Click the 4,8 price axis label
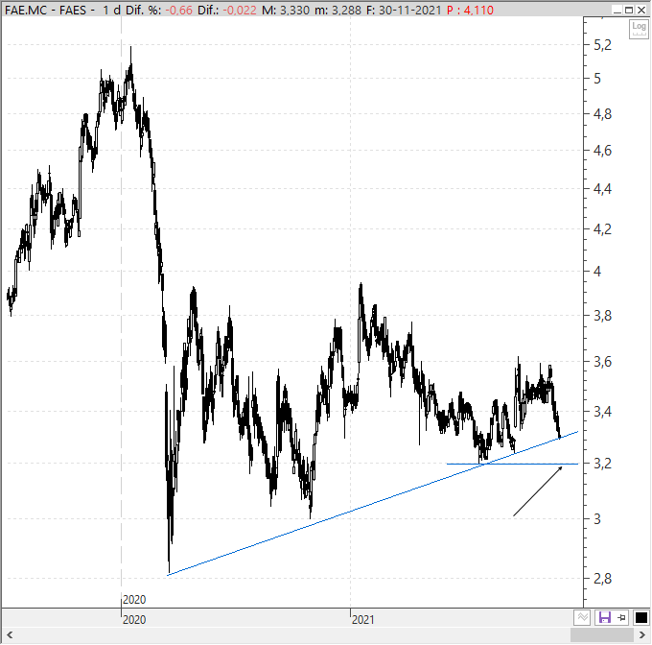Viewport: 652px width, 645px height. (602, 113)
